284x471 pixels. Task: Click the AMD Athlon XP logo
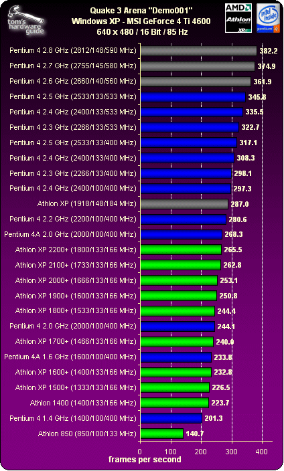(x=238, y=18)
